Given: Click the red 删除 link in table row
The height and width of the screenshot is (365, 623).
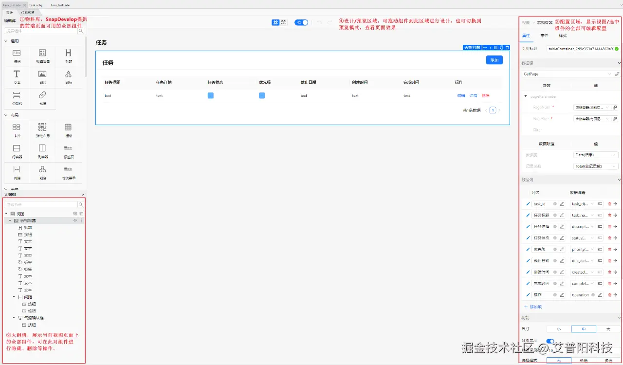Looking at the screenshot, I should click(485, 95).
